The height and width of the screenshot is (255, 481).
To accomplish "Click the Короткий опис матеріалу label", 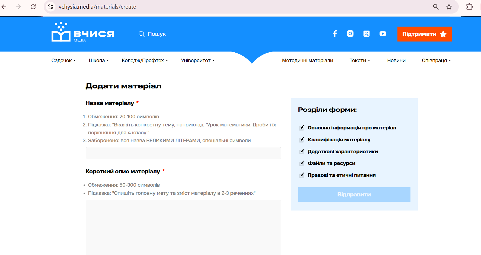I will (123, 171).
